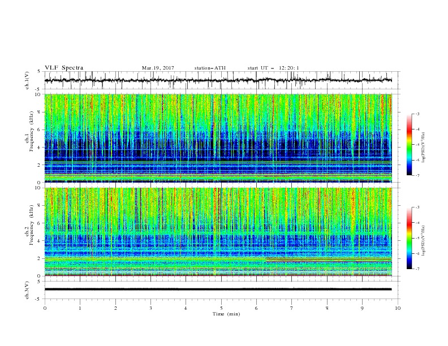Click the lower PSD color scale bar

pos(409,238)
